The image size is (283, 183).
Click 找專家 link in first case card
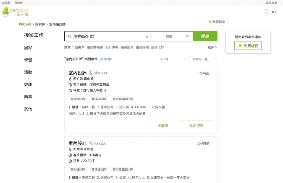point(163,126)
